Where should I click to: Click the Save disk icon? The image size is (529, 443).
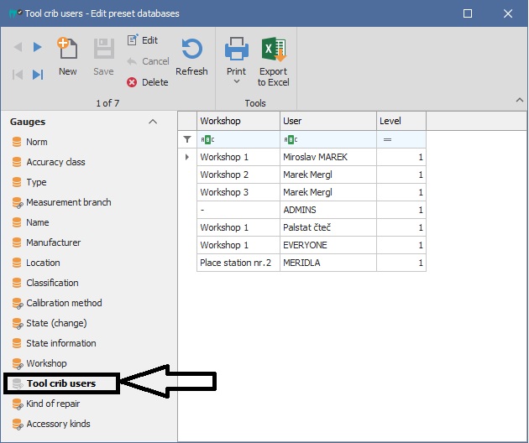[x=103, y=49]
